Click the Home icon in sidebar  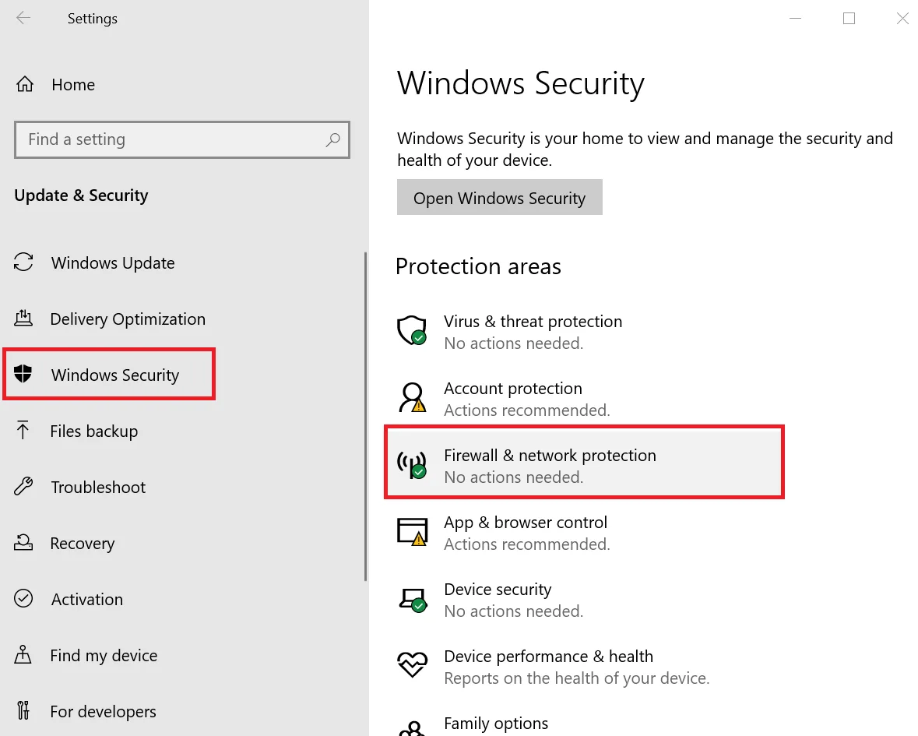pos(25,85)
